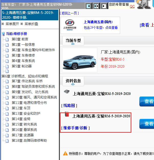Click the 年份:2019-2020 text
154x160 pixels.
112,66
